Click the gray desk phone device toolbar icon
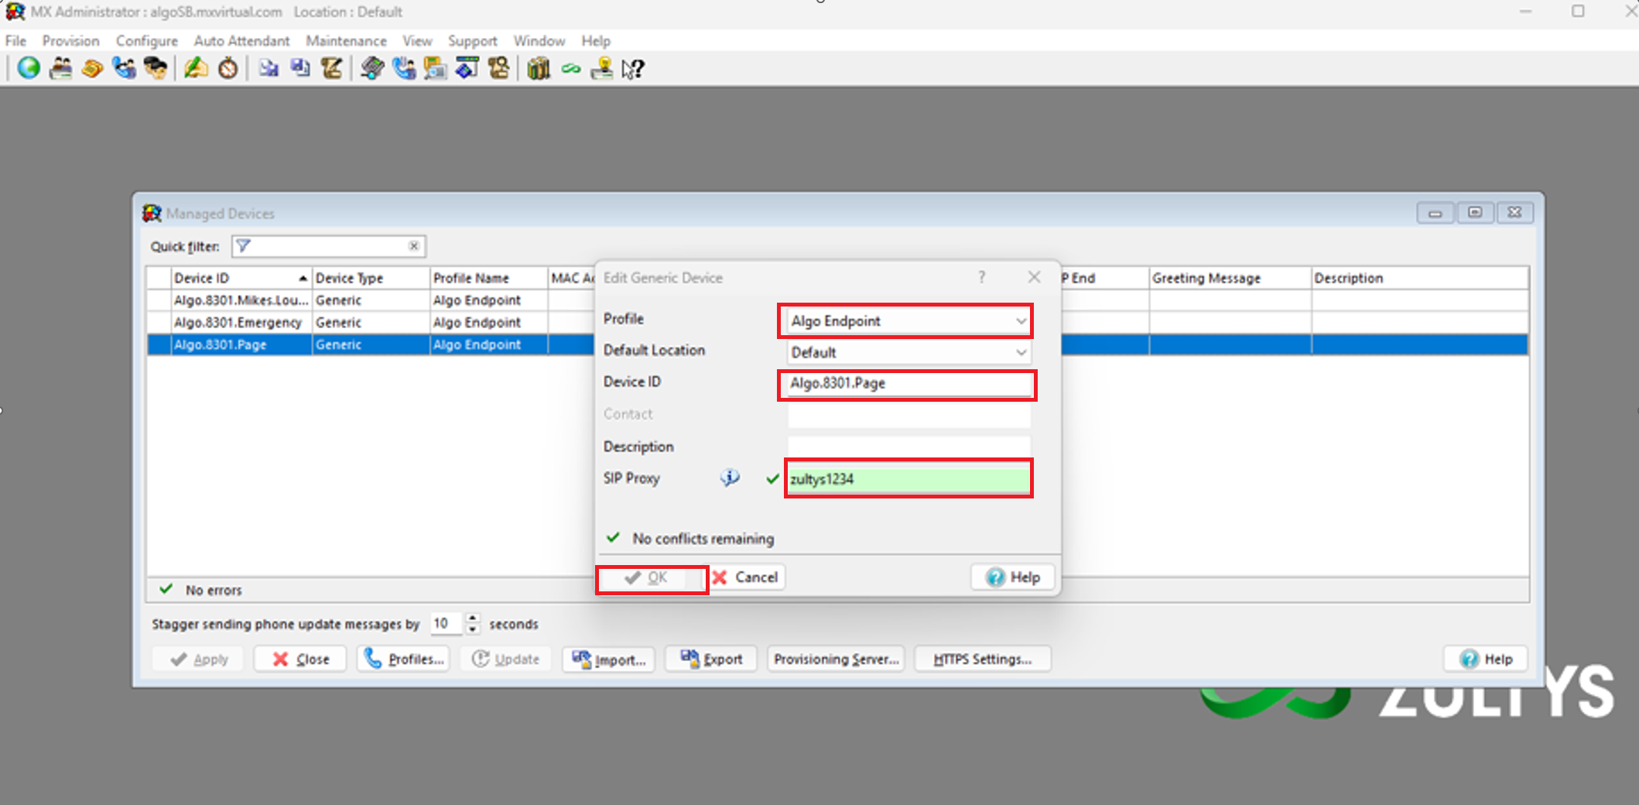Viewport: 1639px width, 805px height. coord(372,68)
